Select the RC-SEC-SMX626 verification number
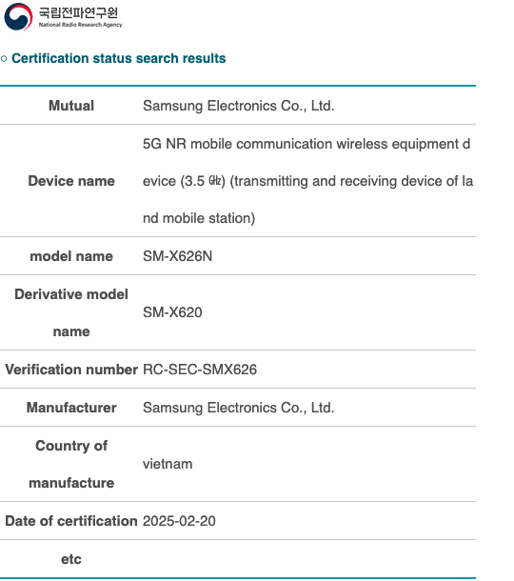The width and height of the screenshot is (514, 581). 200,370
